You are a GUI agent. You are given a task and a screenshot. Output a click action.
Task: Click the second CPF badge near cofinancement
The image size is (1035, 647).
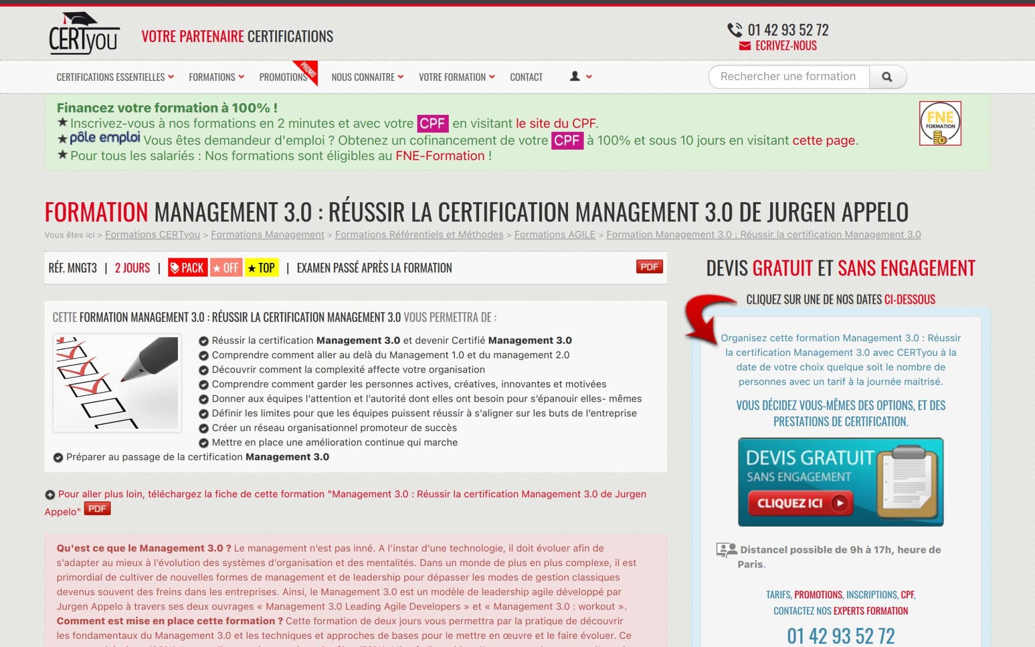(x=567, y=141)
